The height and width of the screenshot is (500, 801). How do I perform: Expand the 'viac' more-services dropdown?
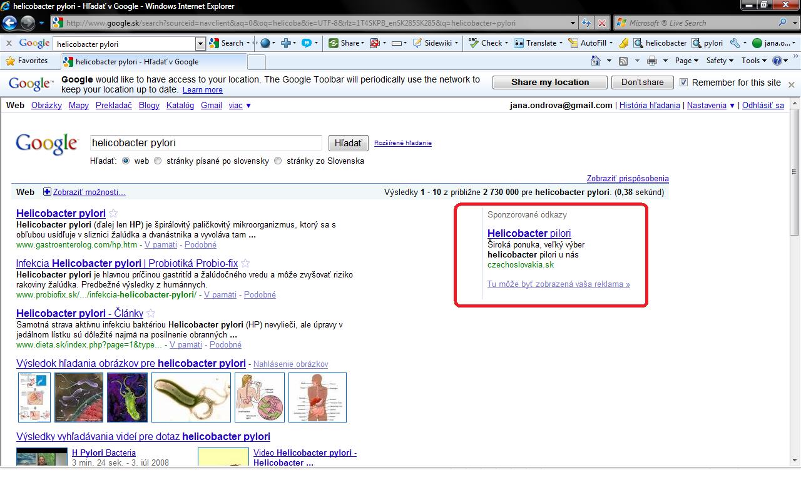tap(240, 105)
